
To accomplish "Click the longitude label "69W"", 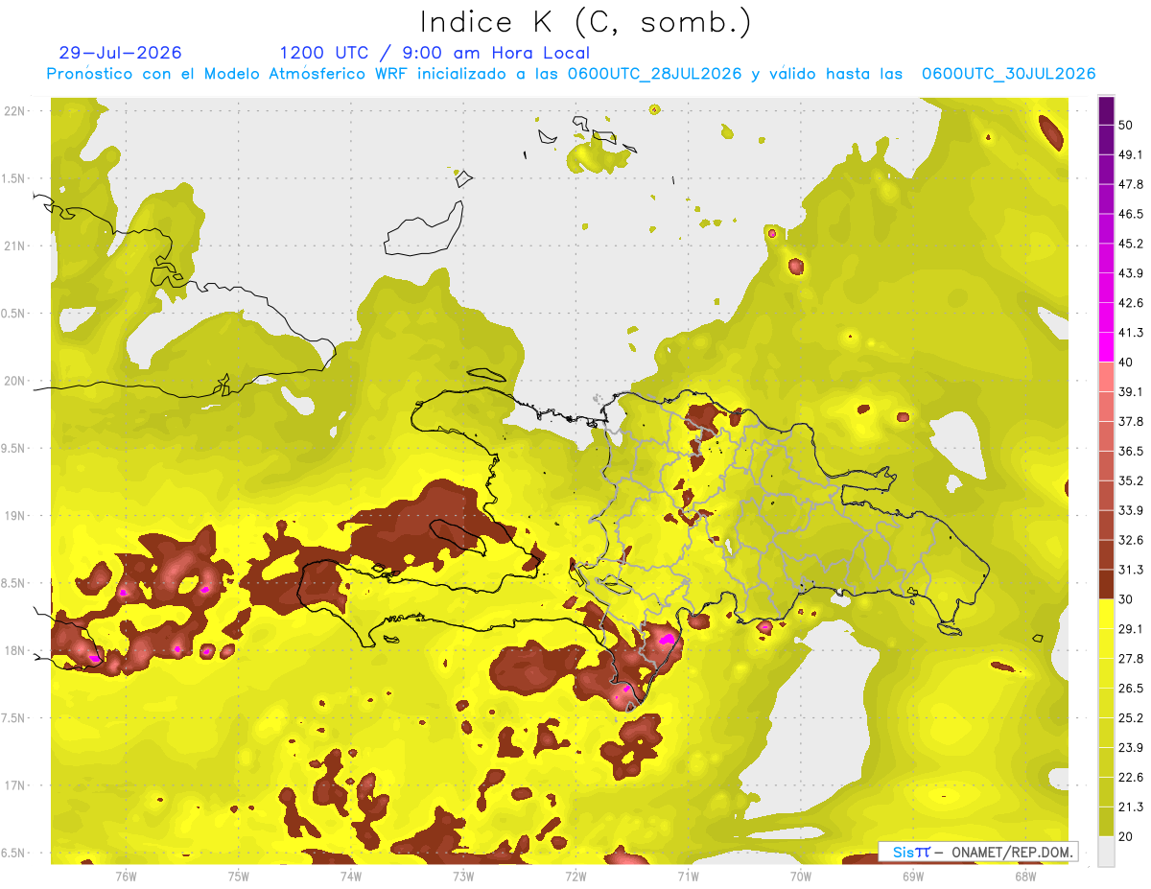I will coord(913,877).
